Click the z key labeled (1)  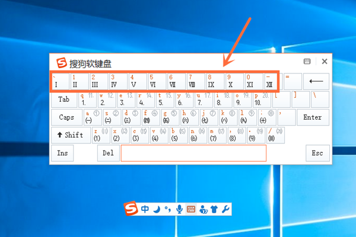[x=101, y=135]
